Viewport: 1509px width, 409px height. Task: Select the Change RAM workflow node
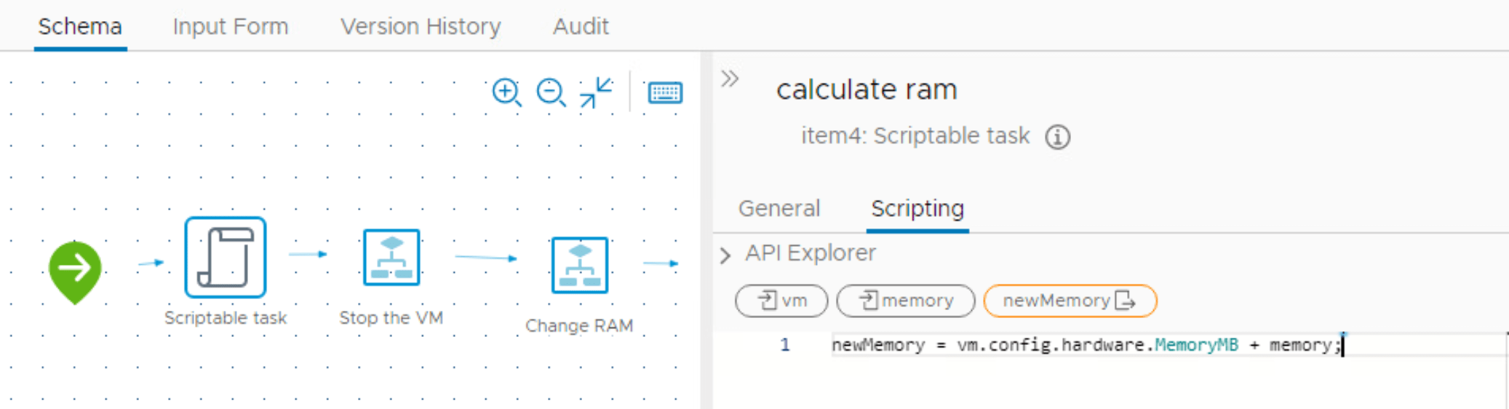point(579,265)
